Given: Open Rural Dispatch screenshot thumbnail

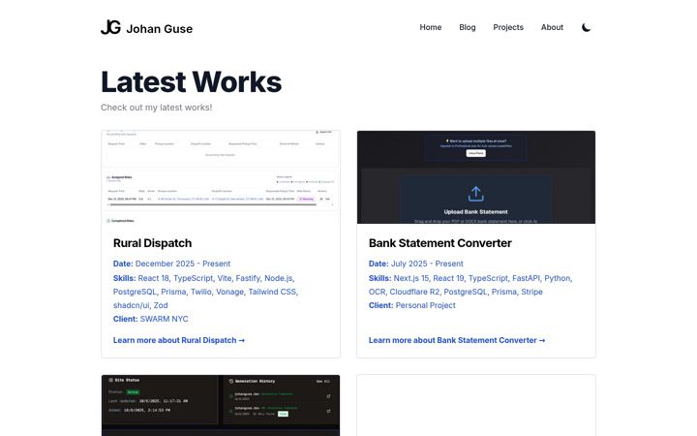Looking at the screenshot, I should [221, 177].
